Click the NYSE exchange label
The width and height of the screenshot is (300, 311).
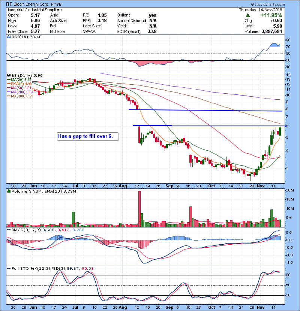[x=56, y=4]
